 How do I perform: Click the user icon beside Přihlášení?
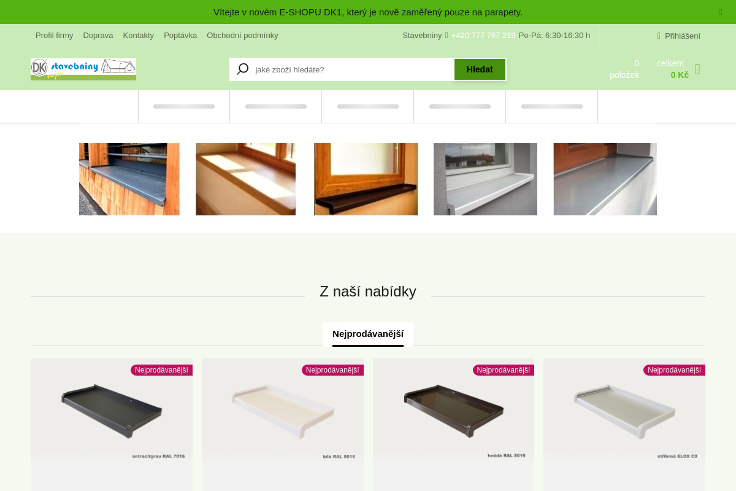[x=659, y=36]
